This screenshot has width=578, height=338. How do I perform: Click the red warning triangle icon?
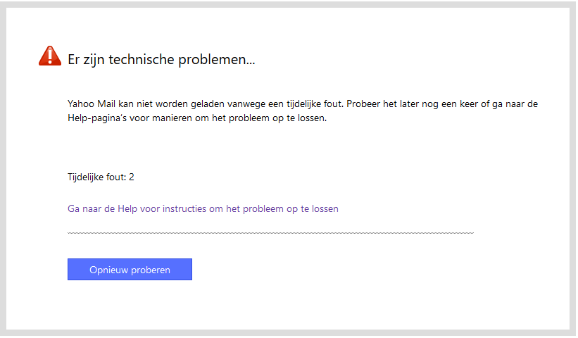(x=50, y=56)
